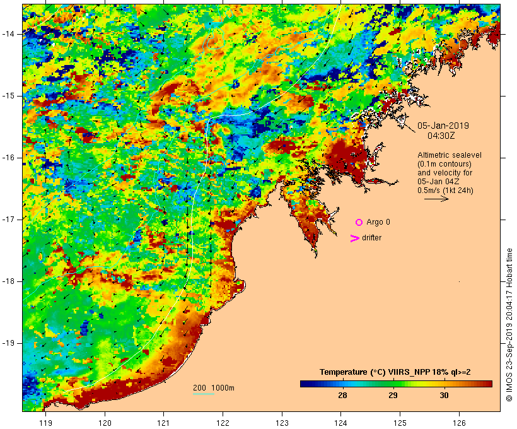Click the magenta Argo circle legend marker
The width and height of the screenshot is (517, 429).
[x=359, y=223]
